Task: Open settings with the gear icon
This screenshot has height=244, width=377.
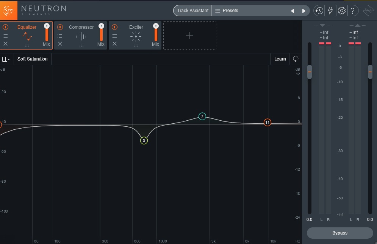Action: click(341, 10)
